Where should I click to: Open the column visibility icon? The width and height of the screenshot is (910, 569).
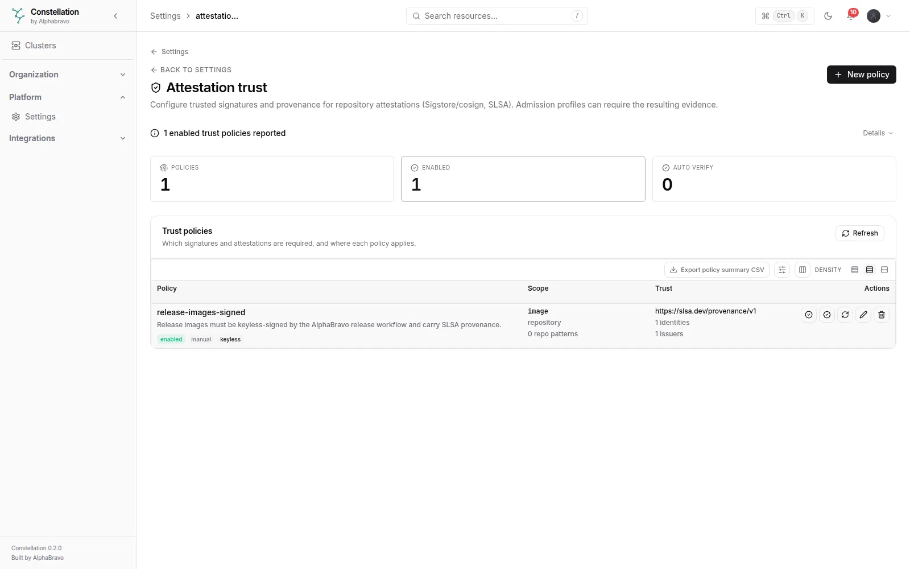click(x=803, y=270)
